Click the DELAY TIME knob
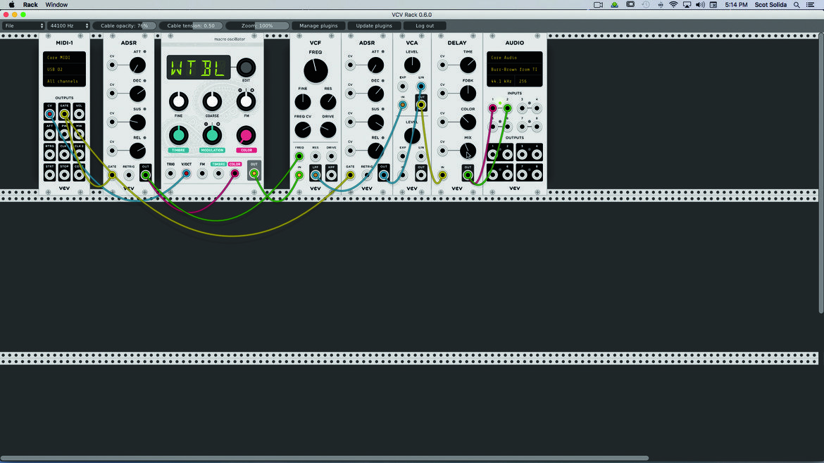The height and width of the screenshot is (463, 824). click(x=468, y=65)
